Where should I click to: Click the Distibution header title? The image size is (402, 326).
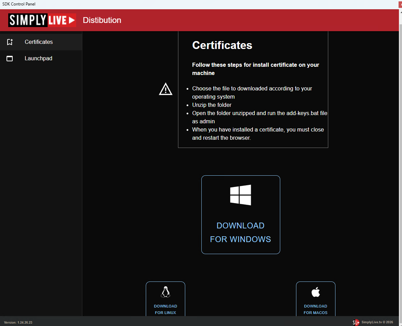point(102,20)
